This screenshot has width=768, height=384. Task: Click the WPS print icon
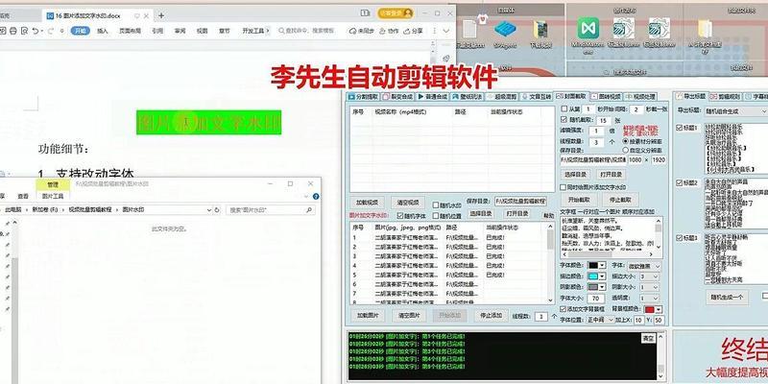point(13,31)
